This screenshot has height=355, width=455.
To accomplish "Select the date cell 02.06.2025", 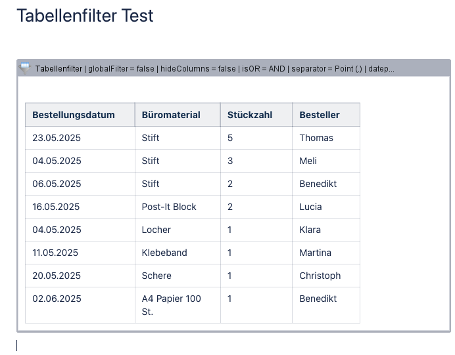I will [57, 299].
